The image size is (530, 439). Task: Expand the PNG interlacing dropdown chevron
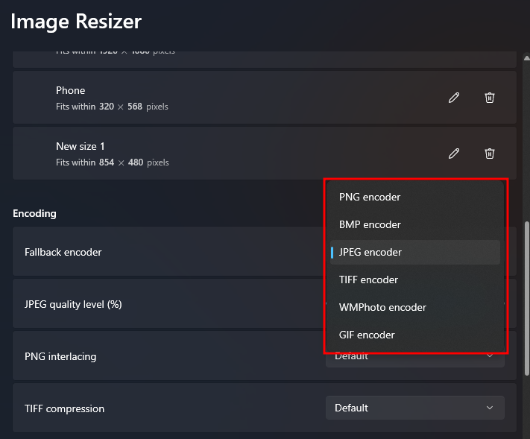point(490,356)
